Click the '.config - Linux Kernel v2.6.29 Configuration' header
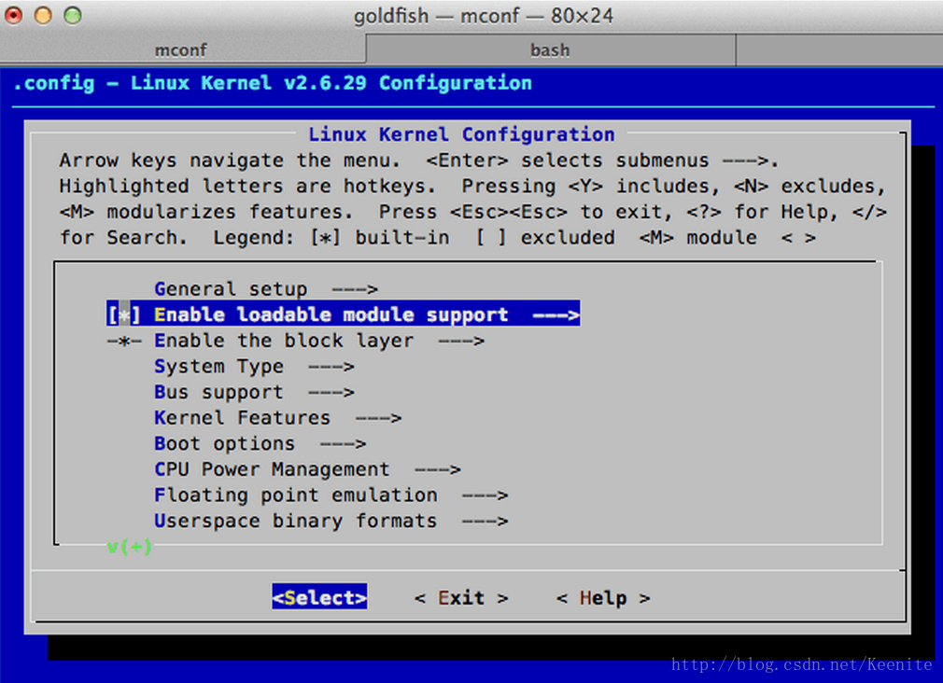Image resolution: width=943 pixels, height=683 pixels. coord(272,83)
